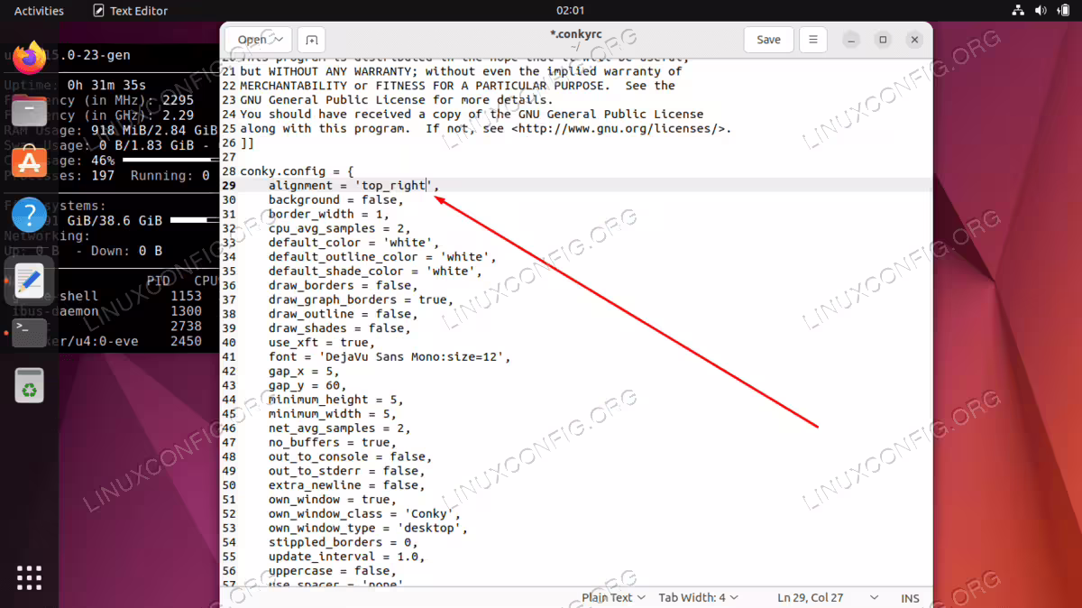Open the Trash dock icon
This screenshot has height=608, width=1082.
[x=30, y=385]
